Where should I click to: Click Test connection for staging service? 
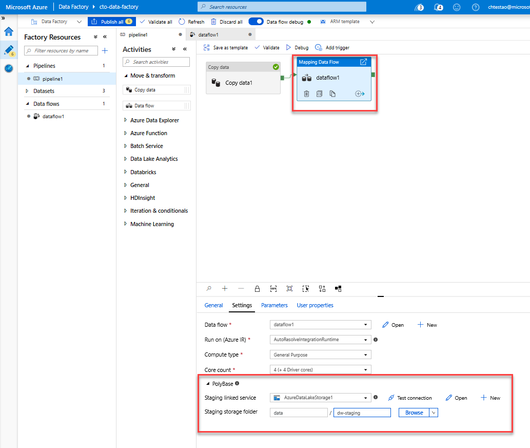(409, 398)
